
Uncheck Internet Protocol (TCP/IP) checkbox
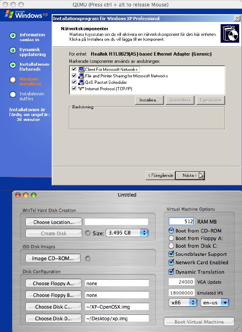74,88
